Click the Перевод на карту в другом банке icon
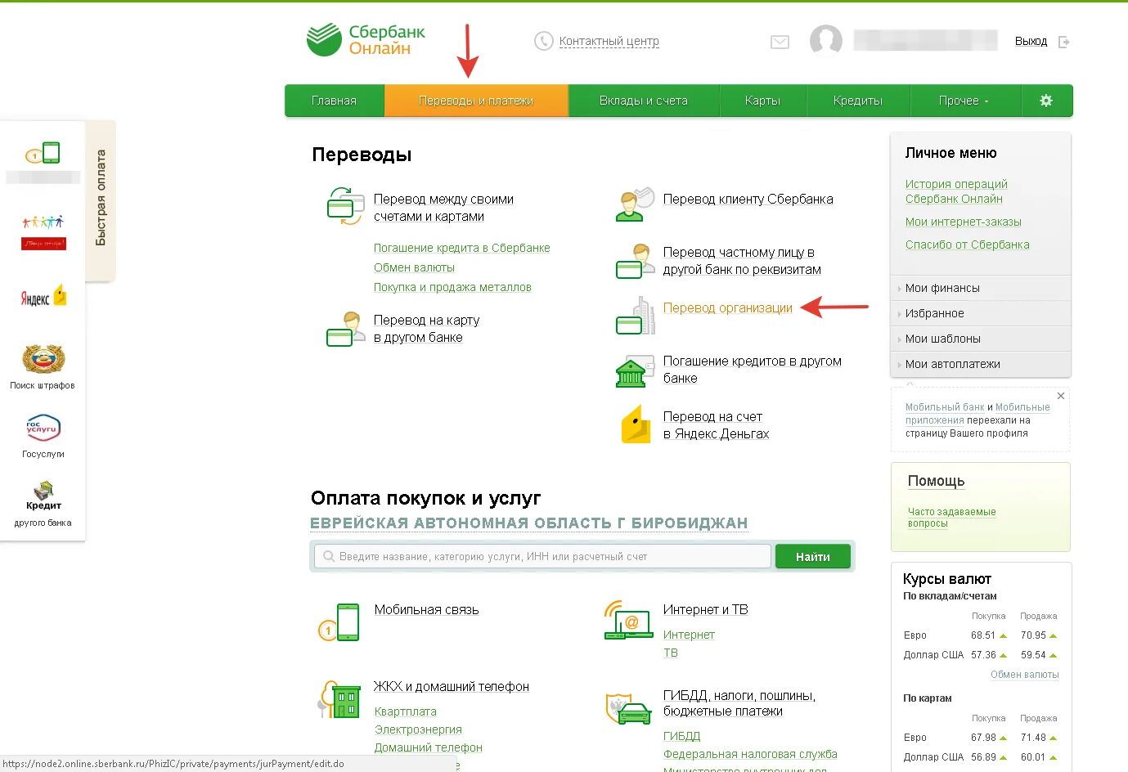Image resolution: width=1128 pixels, height=772 pixels. point(345,329)
